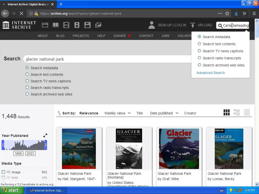This screenshot has height=194, width=259.
Task: Bookmark this page with the star icon
Action: coord(227,14)
